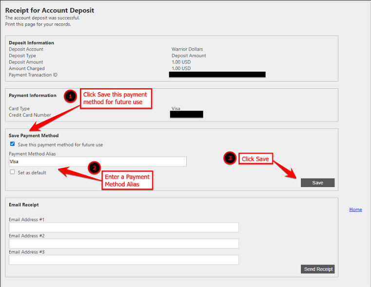Click the Receipt for Account Deposit heading
The image size is (371, 287).
coord(50,10)
